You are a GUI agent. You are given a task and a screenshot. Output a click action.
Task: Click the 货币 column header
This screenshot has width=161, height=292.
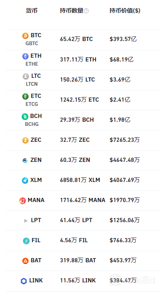pyautogui.click(x=32, y=10)
